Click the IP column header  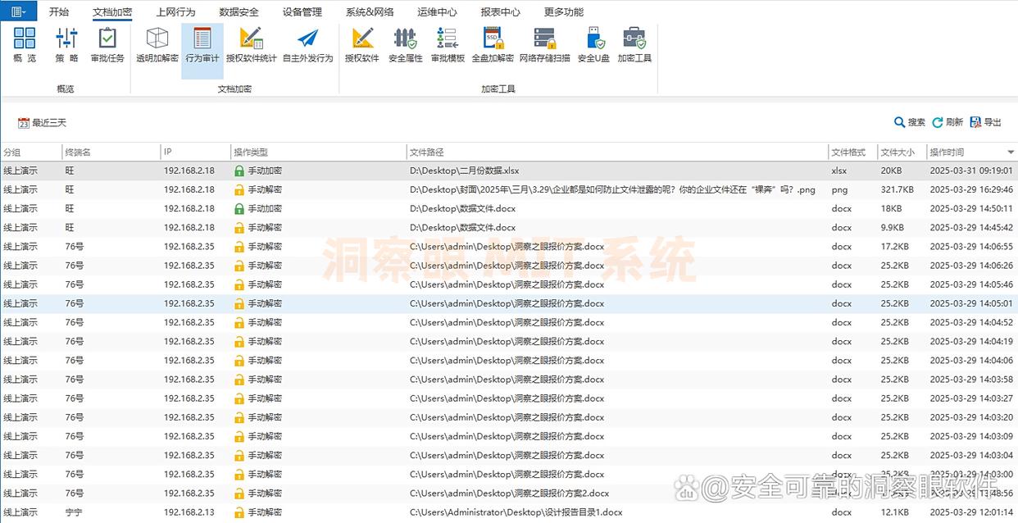pyautogui.click(x=196, y=152)
